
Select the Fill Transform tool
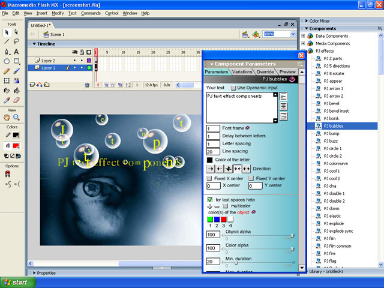pos(16,80)
